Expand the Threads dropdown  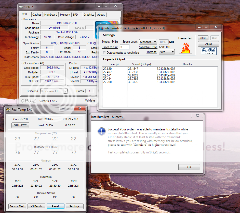[x=167, y=52]
